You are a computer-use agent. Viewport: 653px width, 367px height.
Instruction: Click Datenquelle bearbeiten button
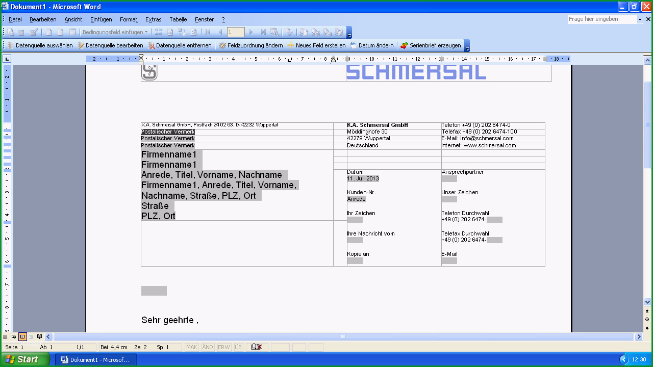pyautogui.click(x=110, y=45)
